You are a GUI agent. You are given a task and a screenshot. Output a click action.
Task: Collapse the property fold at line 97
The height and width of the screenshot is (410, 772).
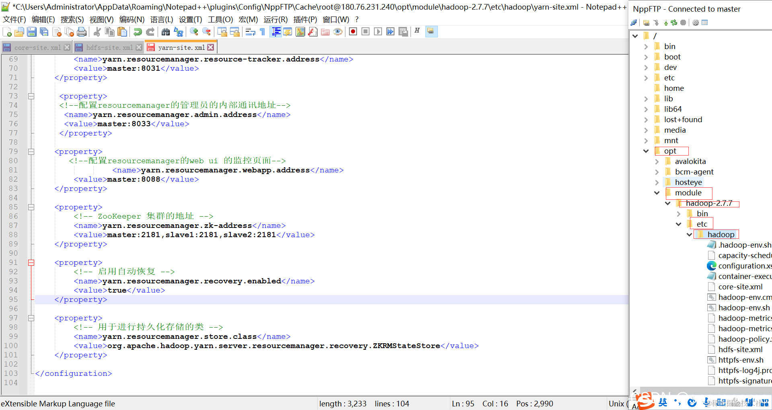click(31, 318)
